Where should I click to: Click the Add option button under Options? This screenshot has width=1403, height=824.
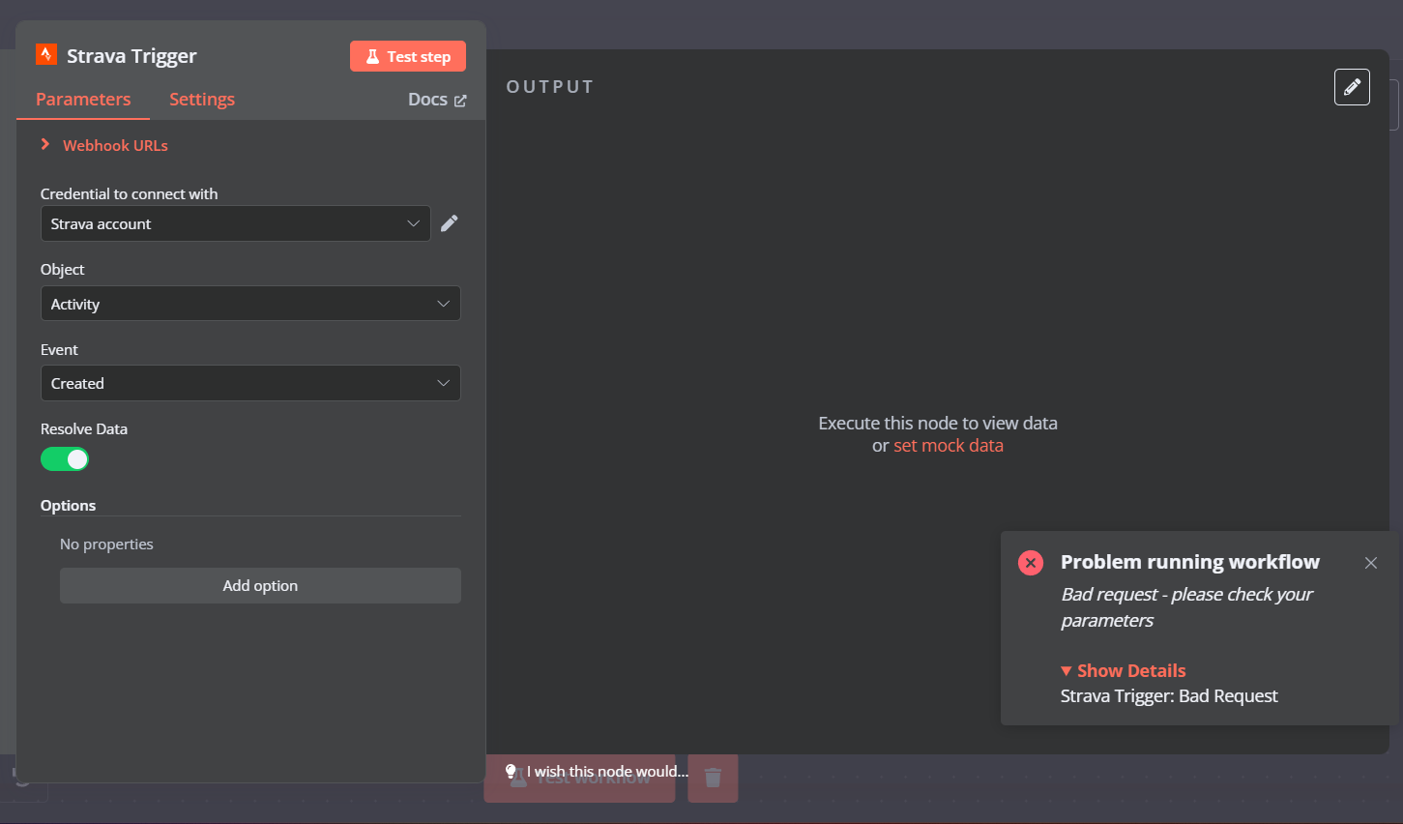(260, 585)
